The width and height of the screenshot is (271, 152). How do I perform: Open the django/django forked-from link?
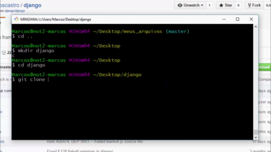(15, 11)
